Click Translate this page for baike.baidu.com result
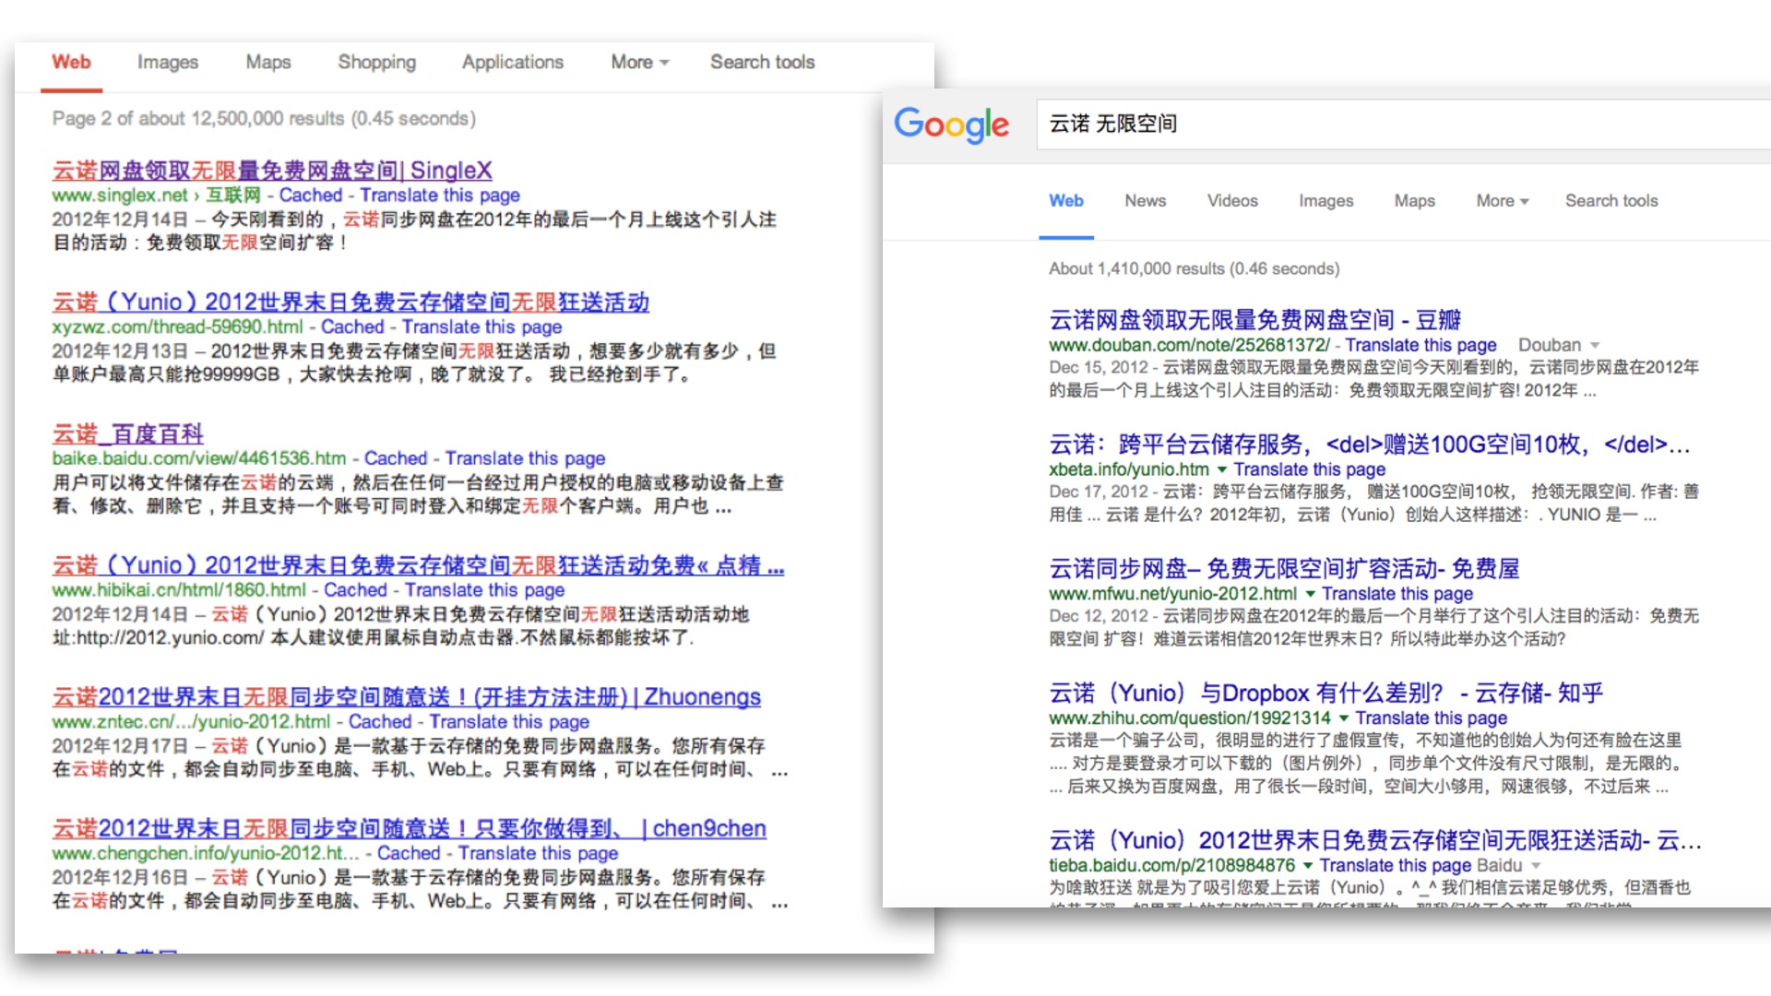This screenshot has width=1771, height=996. 525,457
